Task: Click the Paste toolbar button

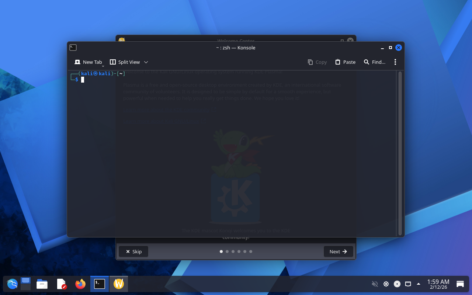Action: [x=346, y=62]
